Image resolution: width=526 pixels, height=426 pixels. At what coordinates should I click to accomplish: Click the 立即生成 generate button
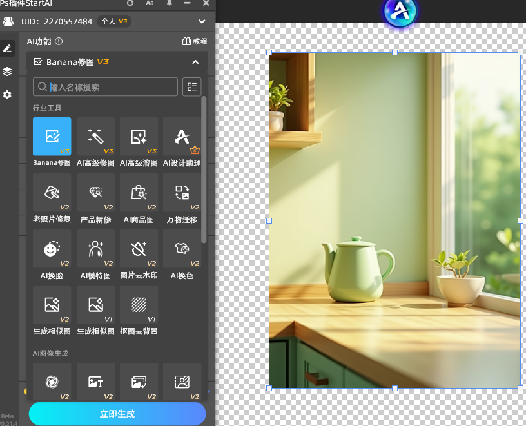pos(117,414)
